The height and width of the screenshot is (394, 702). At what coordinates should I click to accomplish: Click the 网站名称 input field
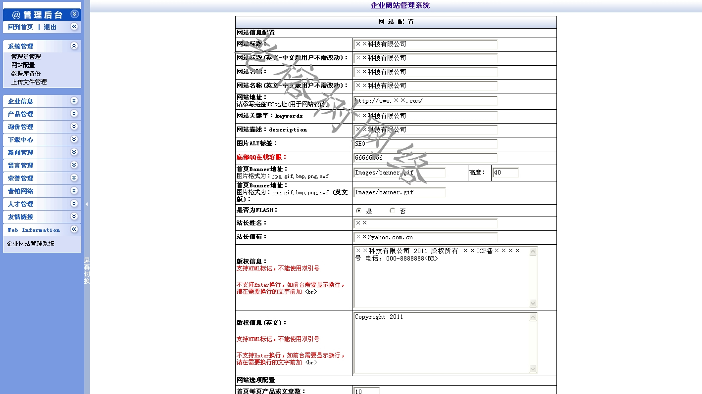pyautogui.click(x=425, y=72)
